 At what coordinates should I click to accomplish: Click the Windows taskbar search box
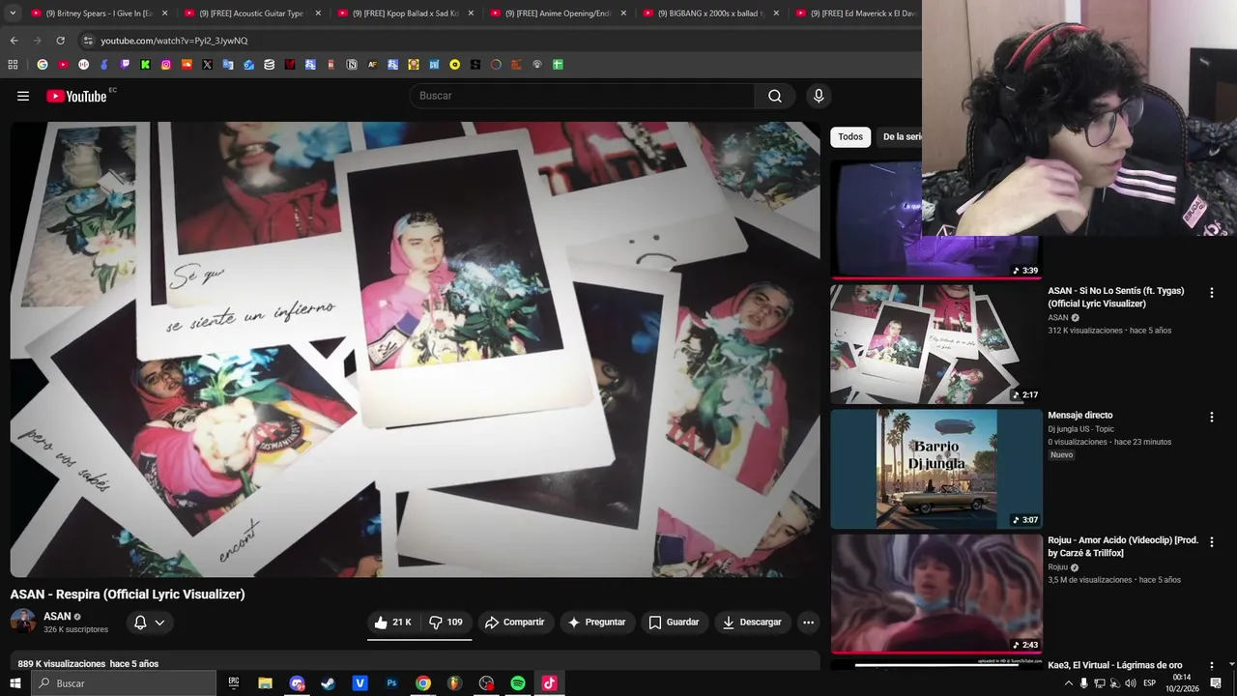[124, 683]
